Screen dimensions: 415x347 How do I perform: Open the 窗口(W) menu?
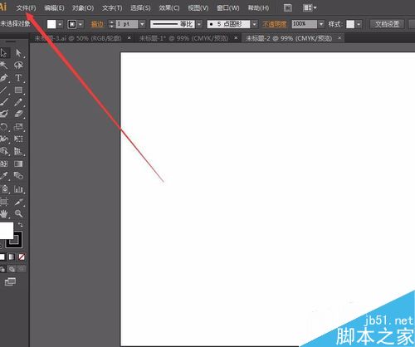point(228,8)
